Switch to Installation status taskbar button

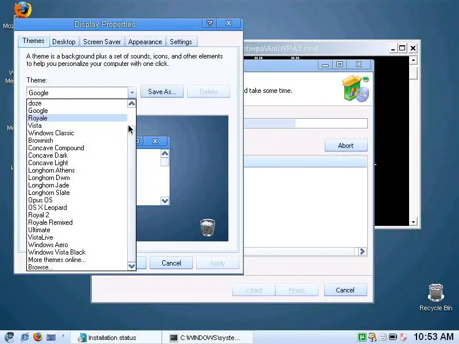(x=116, y=338)
